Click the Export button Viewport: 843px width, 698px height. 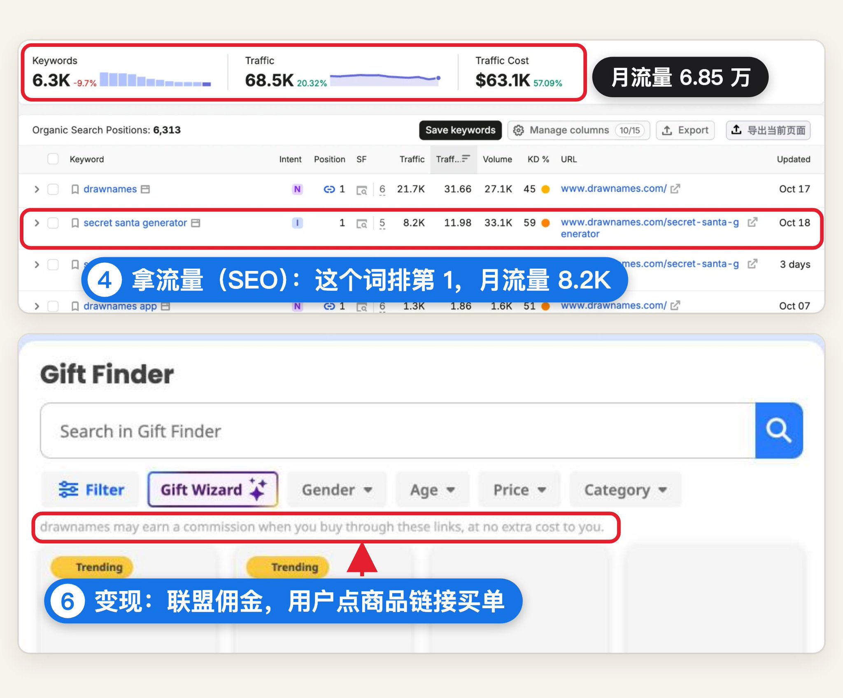(685, 130)
